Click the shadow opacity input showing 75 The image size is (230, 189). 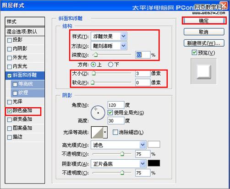[x=142, y=173]
